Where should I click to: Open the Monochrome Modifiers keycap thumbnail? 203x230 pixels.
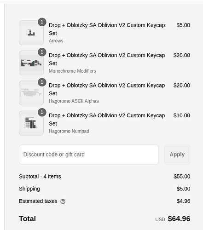click(31, 63)
